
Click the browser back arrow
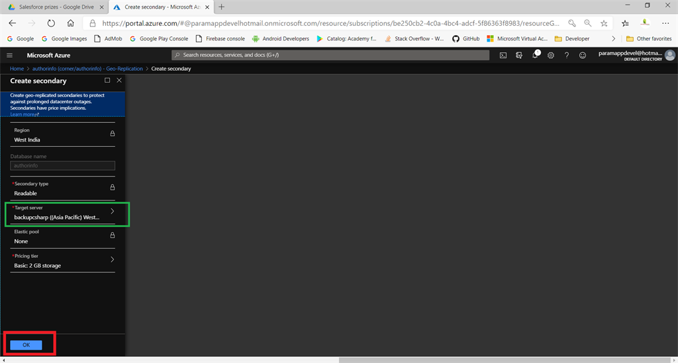coord(12,23)
